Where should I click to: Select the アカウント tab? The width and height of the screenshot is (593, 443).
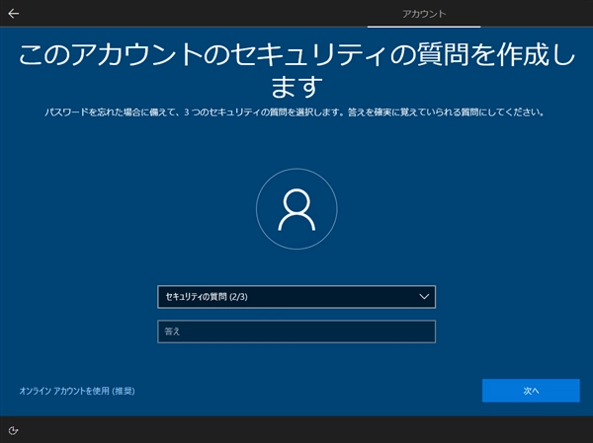click(x=424, y=14)
